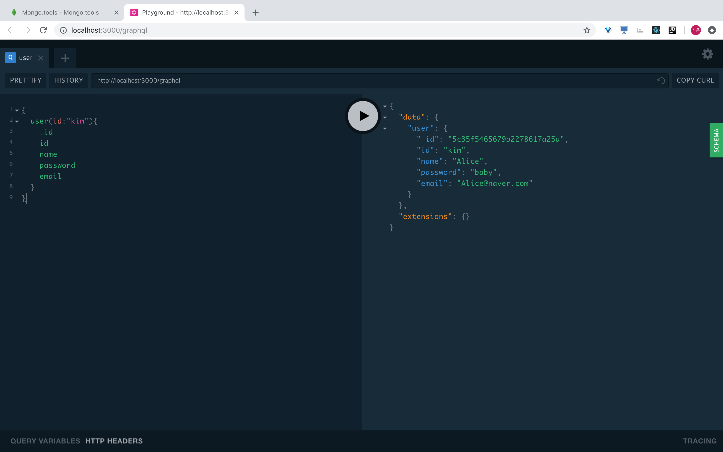Close the Mongo.tools browser tab

tap(116, 13)
